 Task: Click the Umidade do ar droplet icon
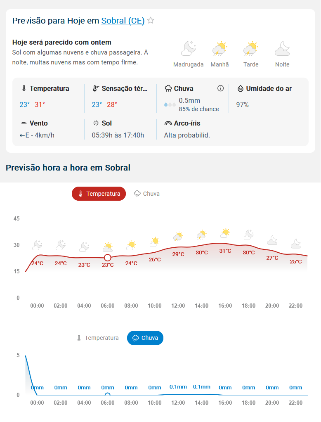pos(241,88)
